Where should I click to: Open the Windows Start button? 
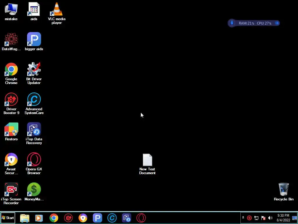8,218
